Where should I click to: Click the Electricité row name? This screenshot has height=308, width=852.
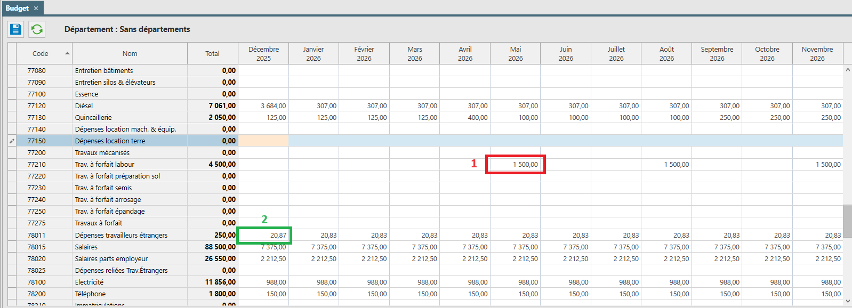(90, 282)
